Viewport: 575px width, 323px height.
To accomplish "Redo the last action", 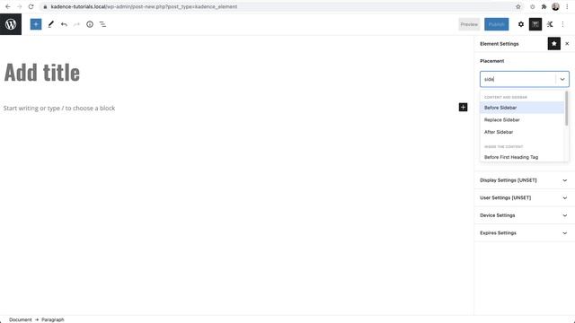I will click(x=76, y=24).
